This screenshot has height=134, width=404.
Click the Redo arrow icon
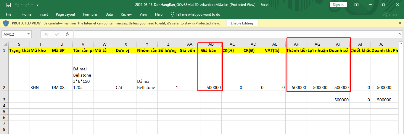[27, 5]
